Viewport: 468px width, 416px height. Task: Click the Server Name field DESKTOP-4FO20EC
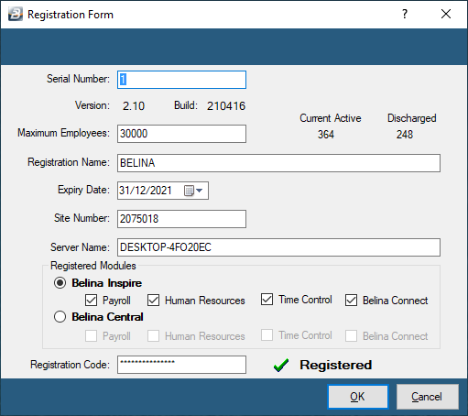click(278, 247)
